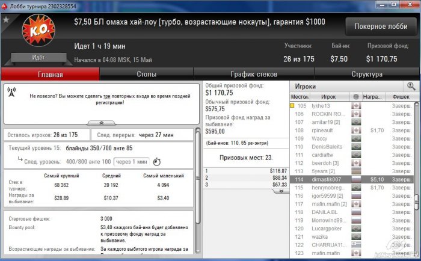Screen dimensions: 421x261
Task: Click the players list scroll up arrow
Action: point(417,104)
